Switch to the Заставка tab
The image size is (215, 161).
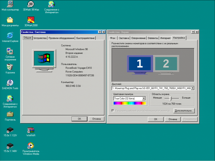pyautogui.click(x=124, y=38)
